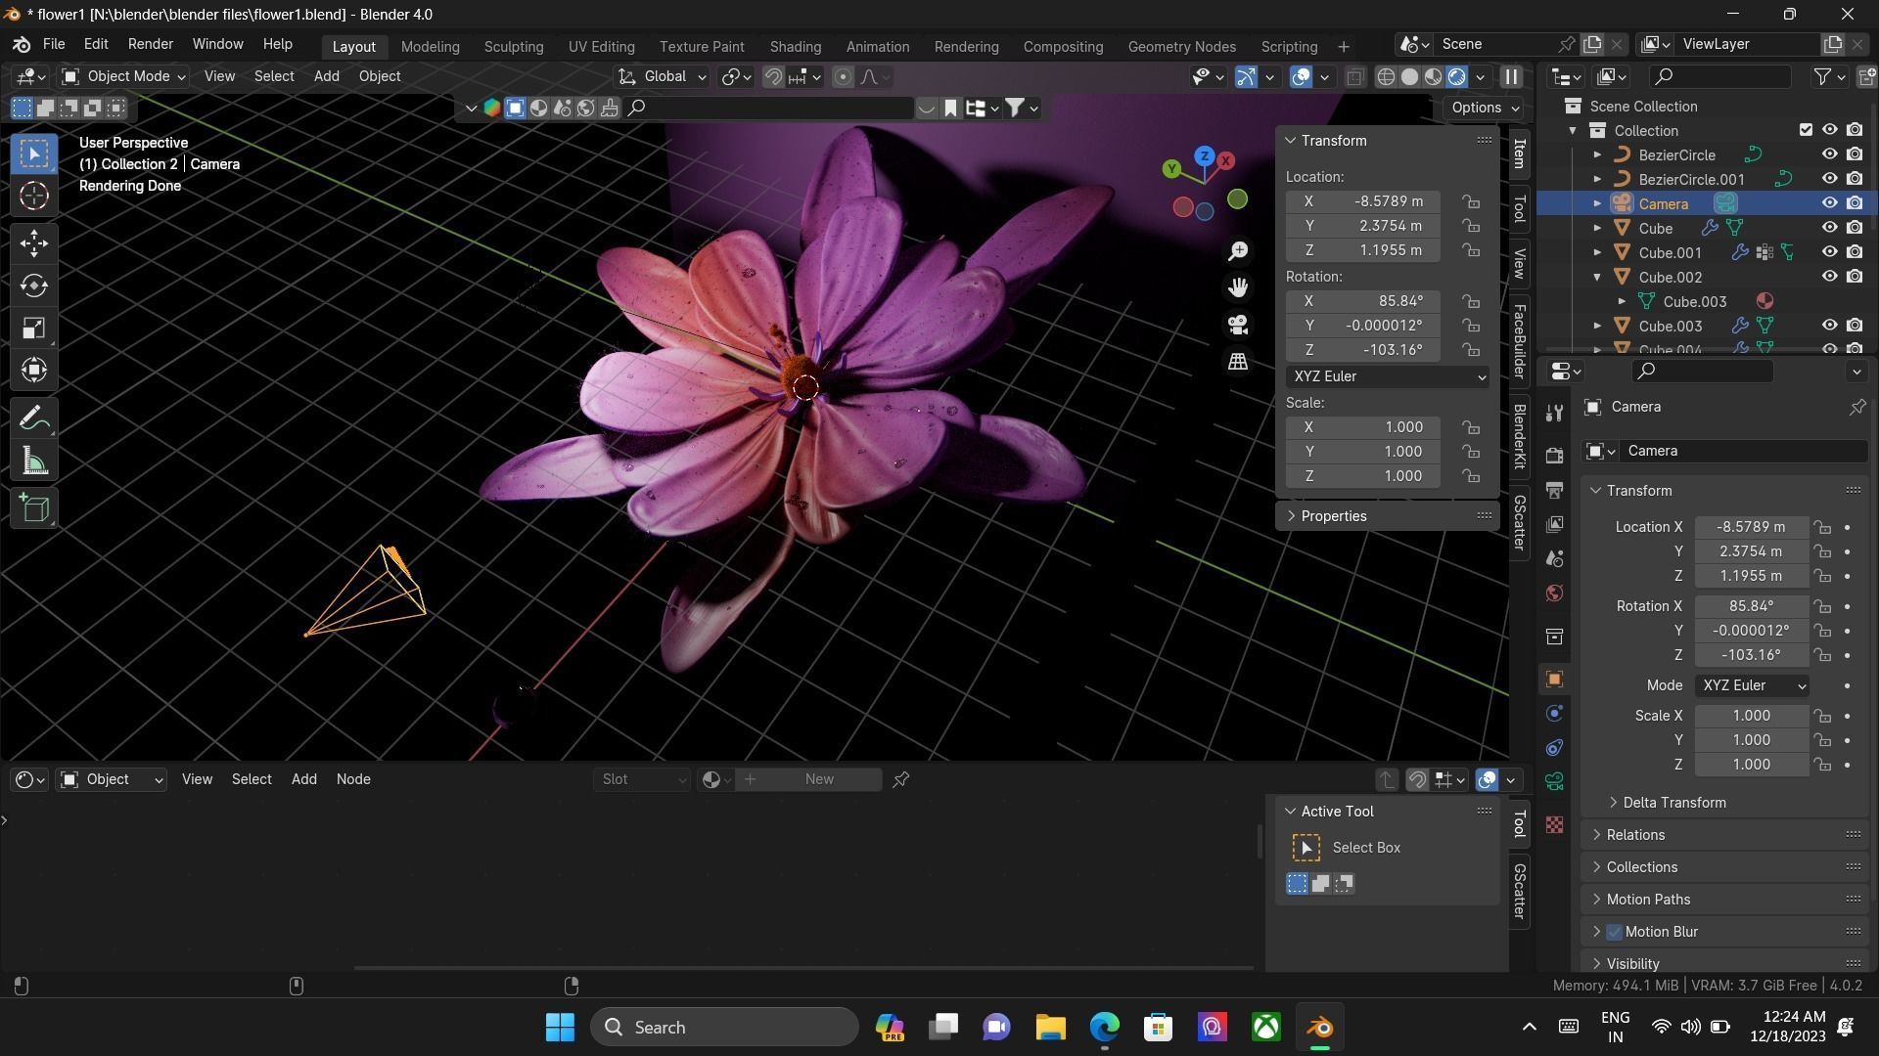Pin the Camera properties panel
This screenshot has width=1879, height=1056.
pos(1856,408)
